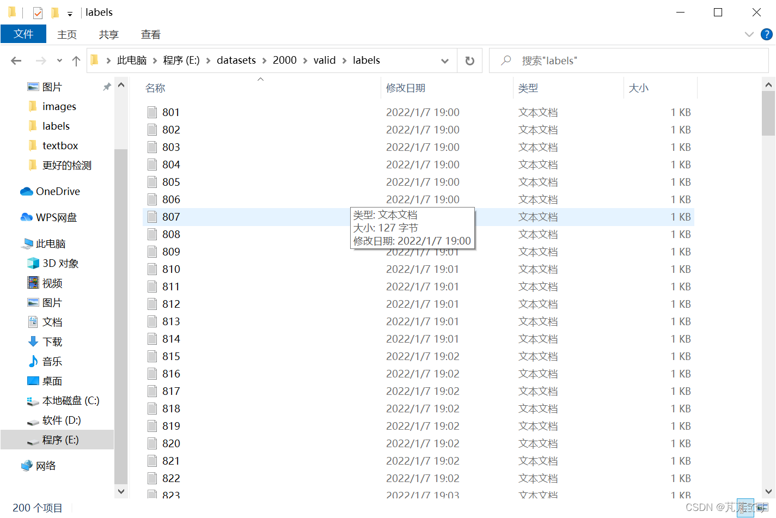Open textbox folder in sidebar
The height and width of the screenshot is (518, 776).
60,146
